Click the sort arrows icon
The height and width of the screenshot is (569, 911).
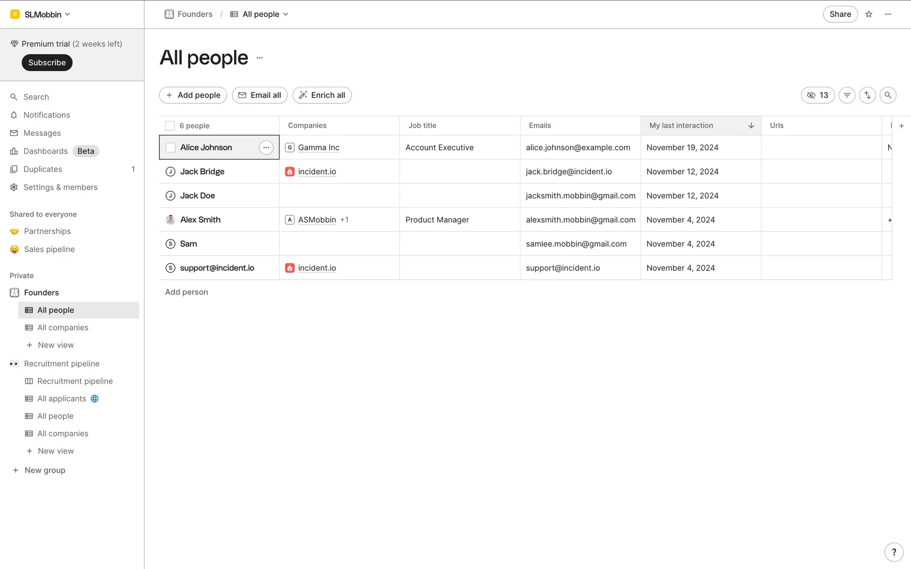tap(867, 95)
